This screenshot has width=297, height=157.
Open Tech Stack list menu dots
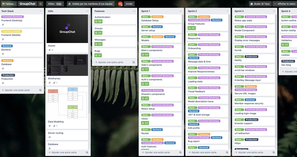point(40,11)
